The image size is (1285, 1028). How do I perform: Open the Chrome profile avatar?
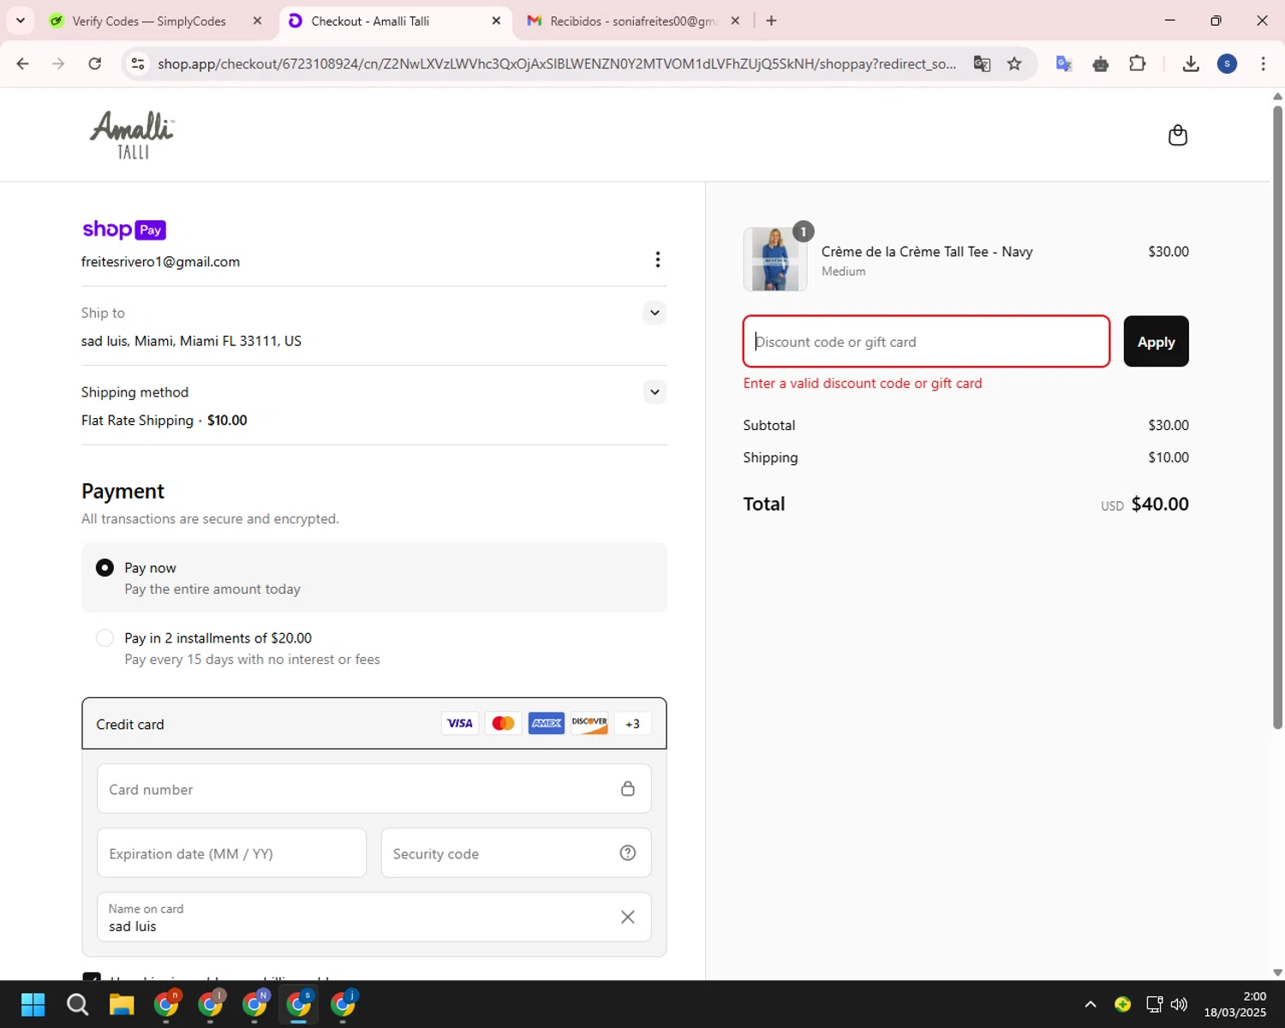point(1227,63)
